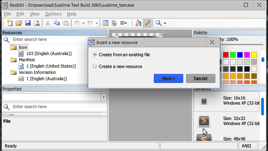Select manifest 1 English United States icon
The width and height of the screenshot is (268, 151).
point(21,66)
